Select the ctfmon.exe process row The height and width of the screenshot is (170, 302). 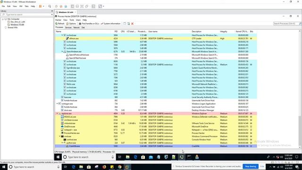(x=156, y=39)
